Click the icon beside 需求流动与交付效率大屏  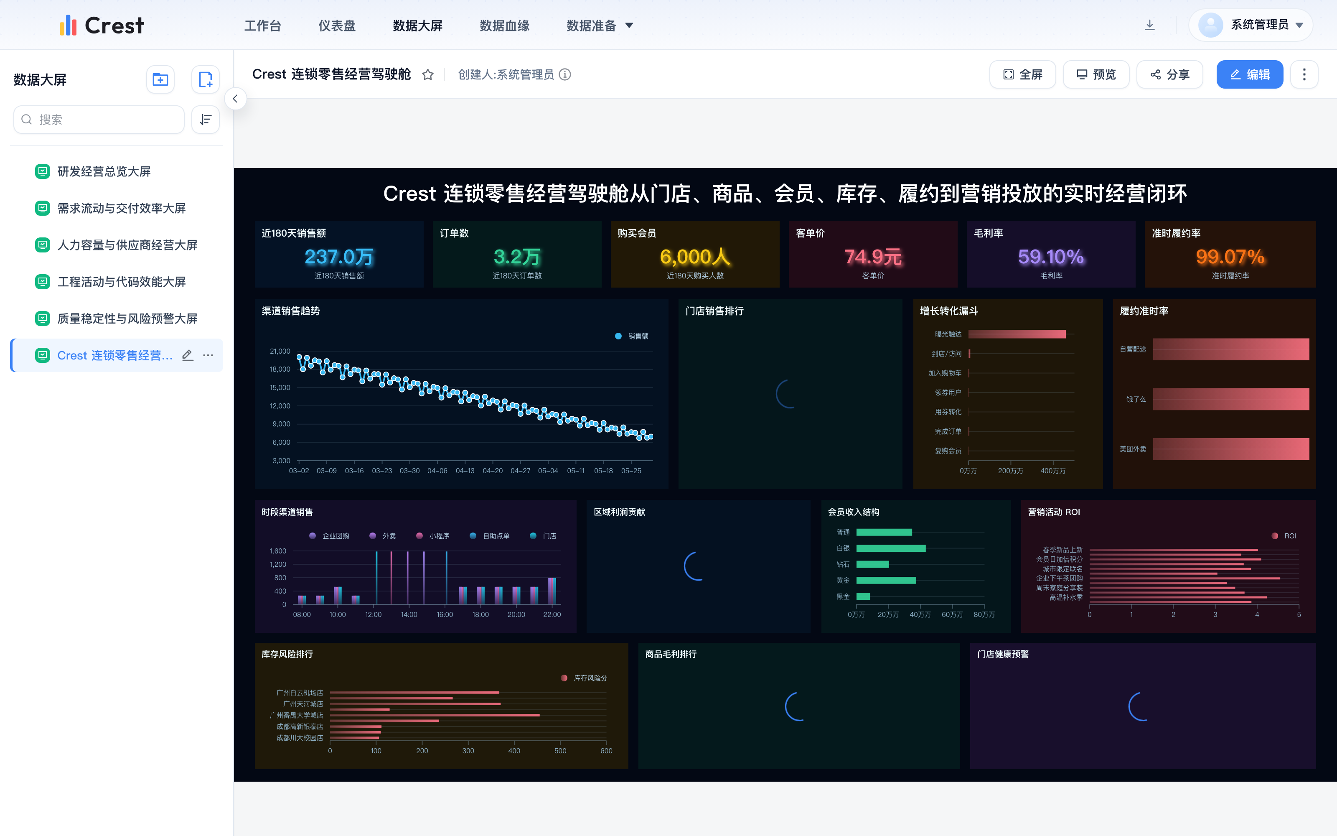tap(43, 209)
